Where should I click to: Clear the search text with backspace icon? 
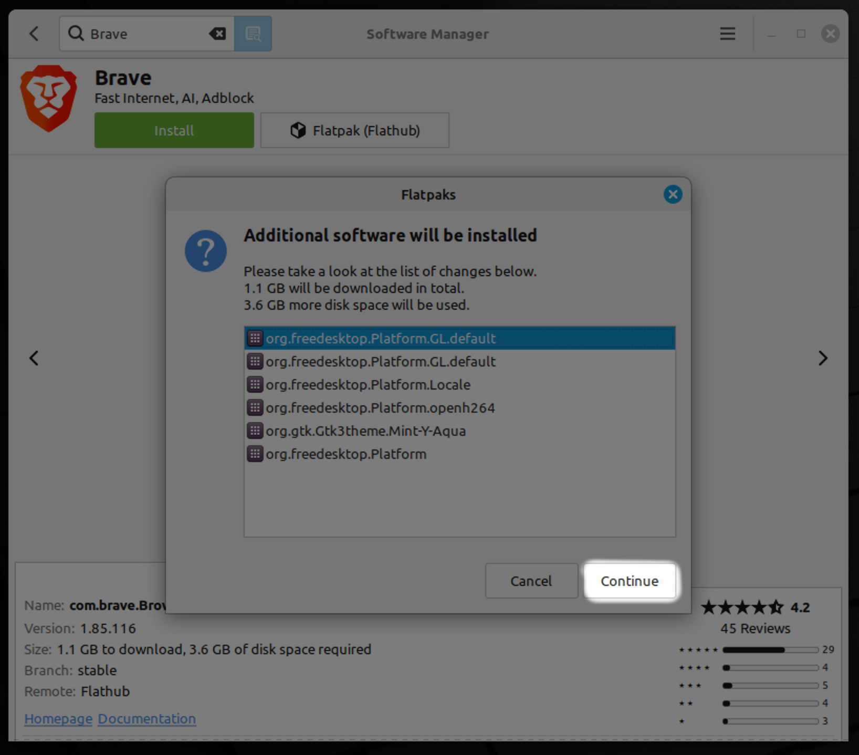[x=217, y=34]
